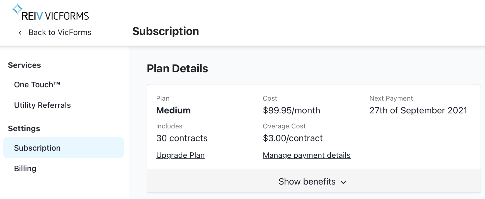The image size is (485, 199).
Task: Click the $99.95/month cost value
Action: [291, 110]
